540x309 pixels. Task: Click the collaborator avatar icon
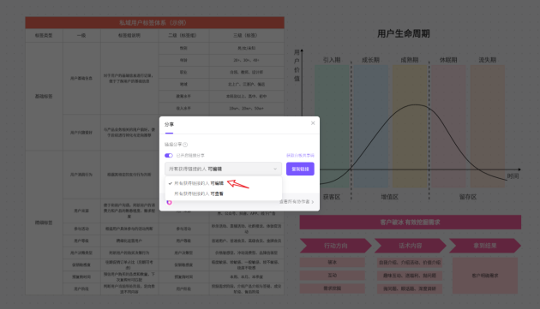coord(169,202)
